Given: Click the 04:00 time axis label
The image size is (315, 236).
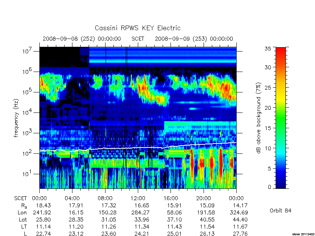Looking at the screenshot, I should [x=72, y=198].
